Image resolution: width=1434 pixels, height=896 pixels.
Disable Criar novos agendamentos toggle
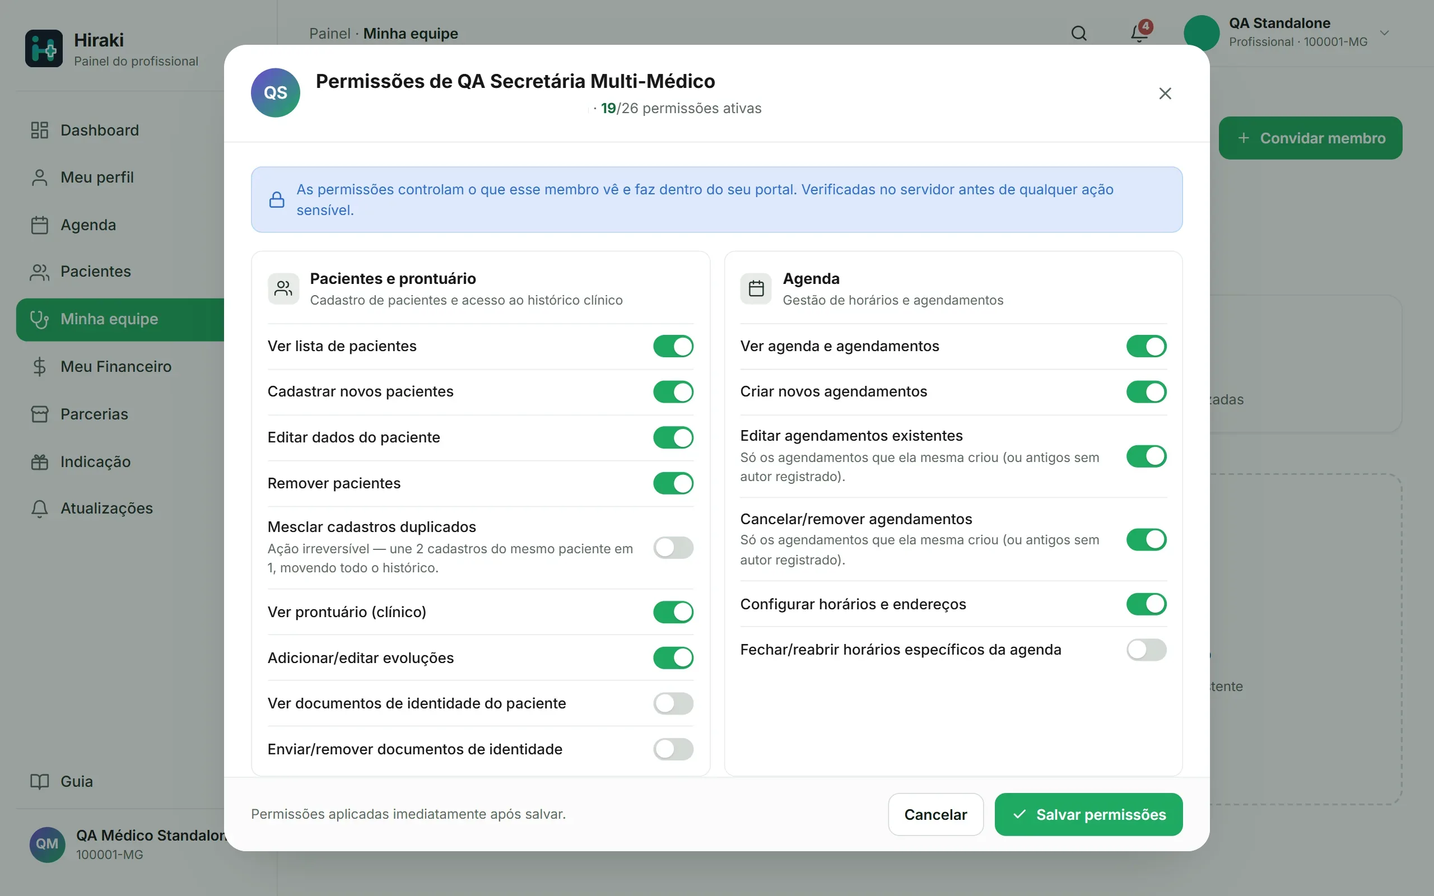1146,391
